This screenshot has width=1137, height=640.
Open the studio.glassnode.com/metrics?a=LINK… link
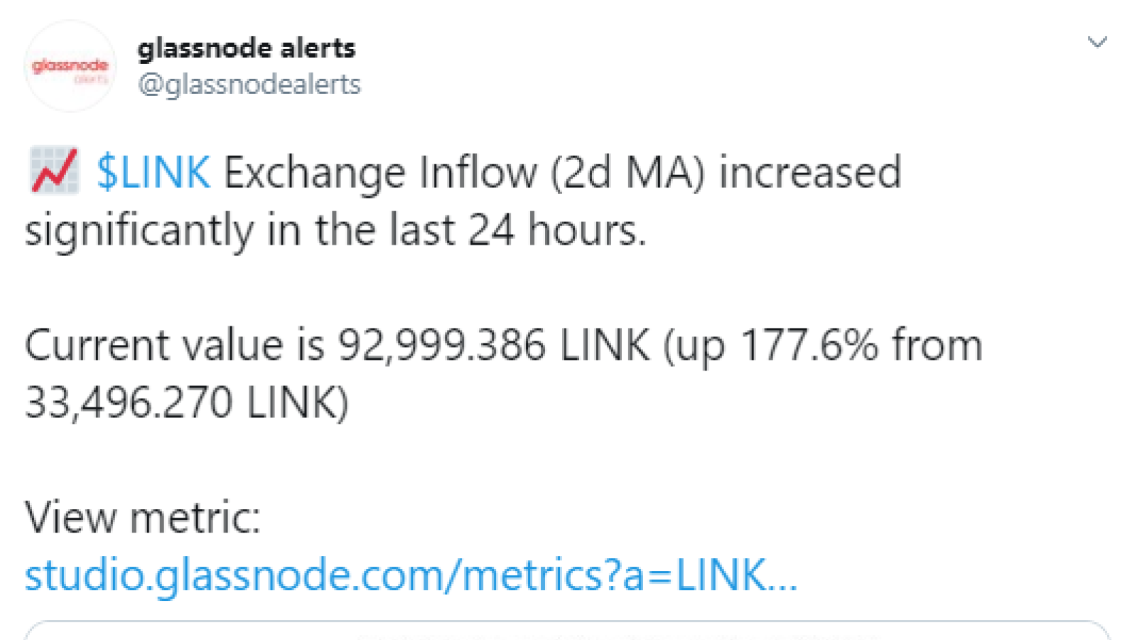(411, 575)
